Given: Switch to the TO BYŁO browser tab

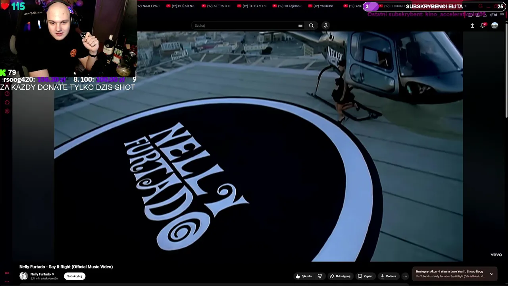Looking at the screenshot, I should [x=252, y=6].
